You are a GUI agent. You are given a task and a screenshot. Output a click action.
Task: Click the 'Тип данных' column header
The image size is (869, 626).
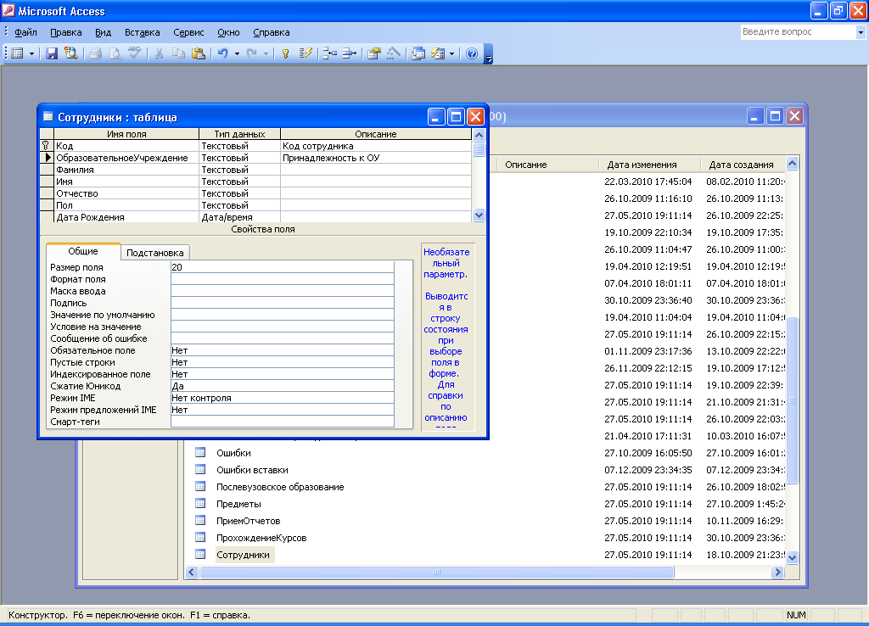click(x=239, y=134)
